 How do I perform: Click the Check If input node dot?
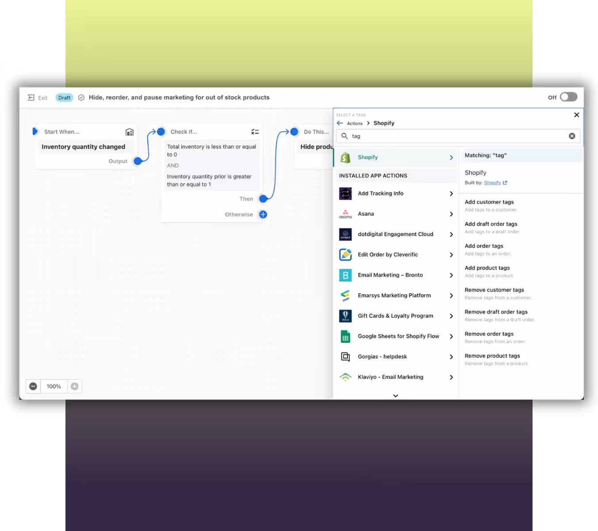pyautogui.click(x=161, y=131)
